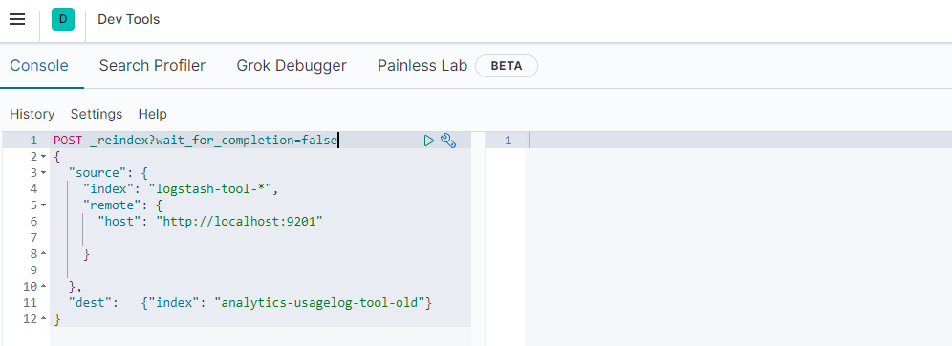Open console Settings
This screenshot has height=346, width=952.
point(97,114)
